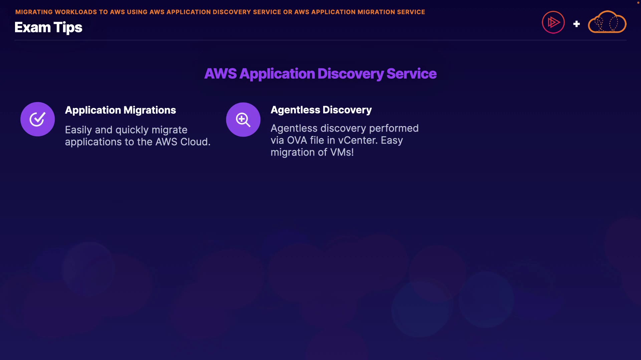This screenshot has width=641, height=360.
Task: Click the 'migration of VMs!' text line
Action: [x=312, y=152]
